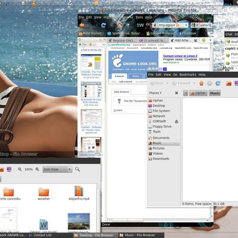Click Computer icon in Desktop browser toolbar
238x238 pixels.
coord(9,169)
